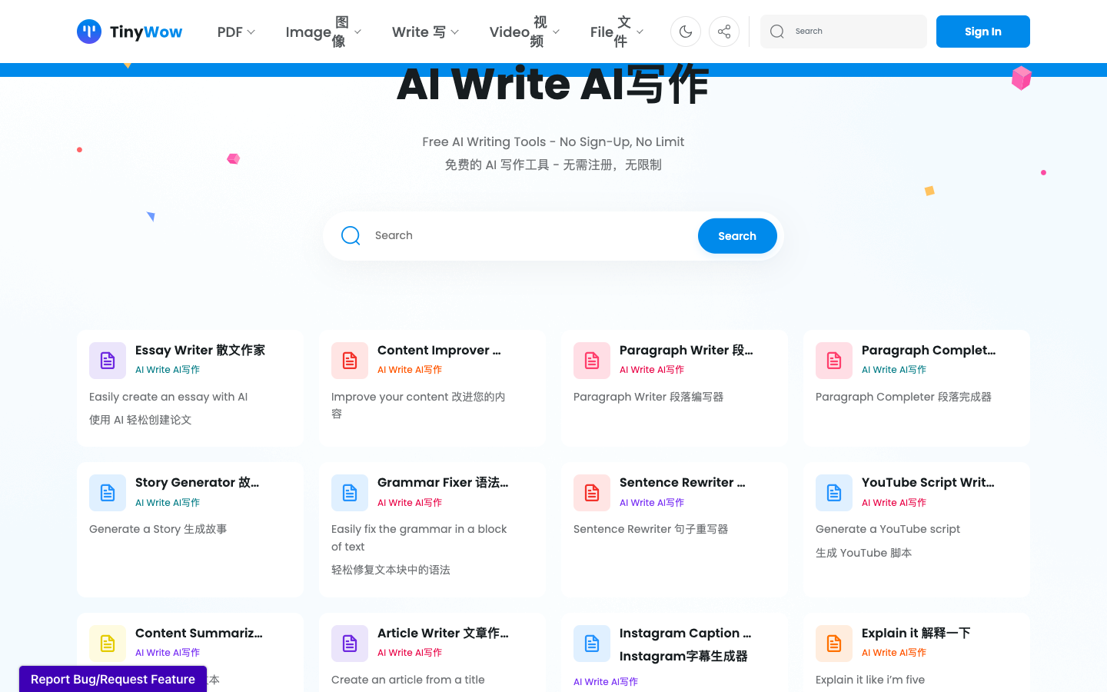The image size is (1107, 692).
Task: Open the File menu
Action: (615, 32)
